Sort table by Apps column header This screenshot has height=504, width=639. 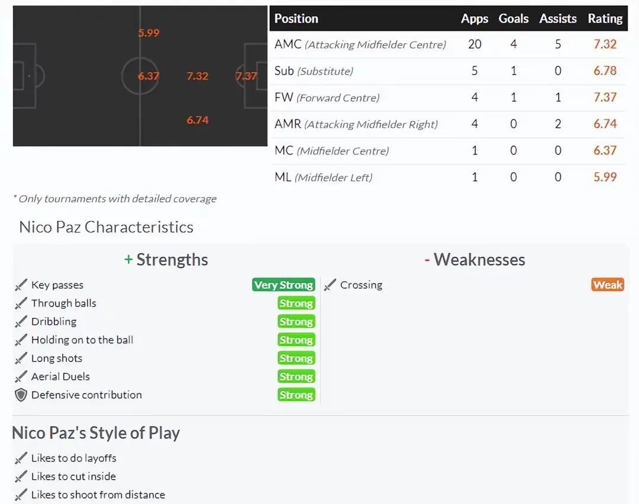pyautogui.click(x=475, y=19)
